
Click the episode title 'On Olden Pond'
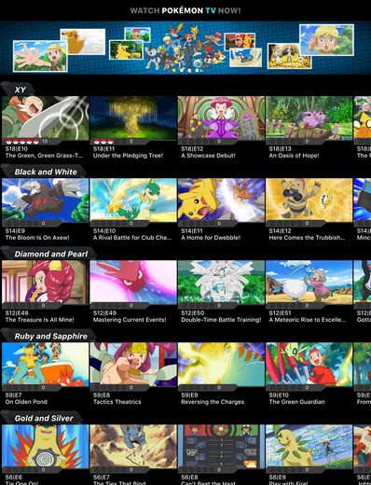pos(26,402)
